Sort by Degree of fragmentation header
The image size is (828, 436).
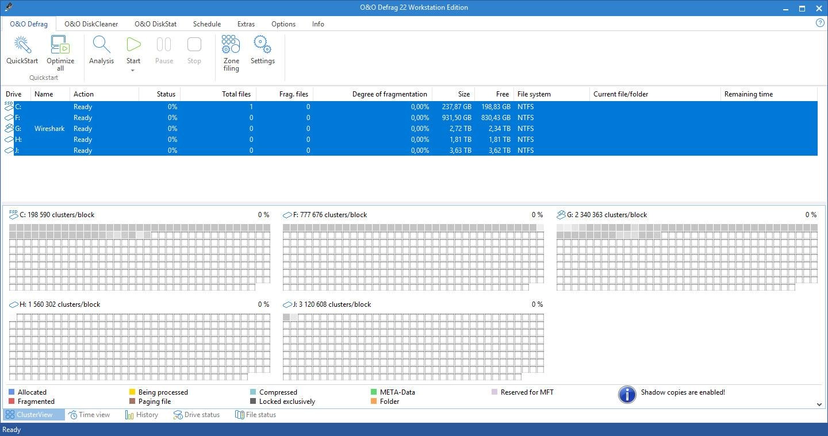pyautogui.click(x=373, y=94)
